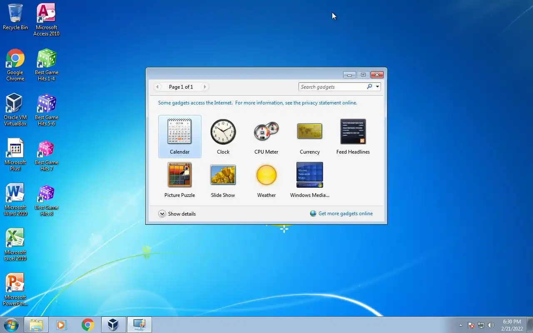This screenshot has width=533, height=333.
Task: Select Microsoft Word 2010 desktop shortcut
Action: [15, 200]
